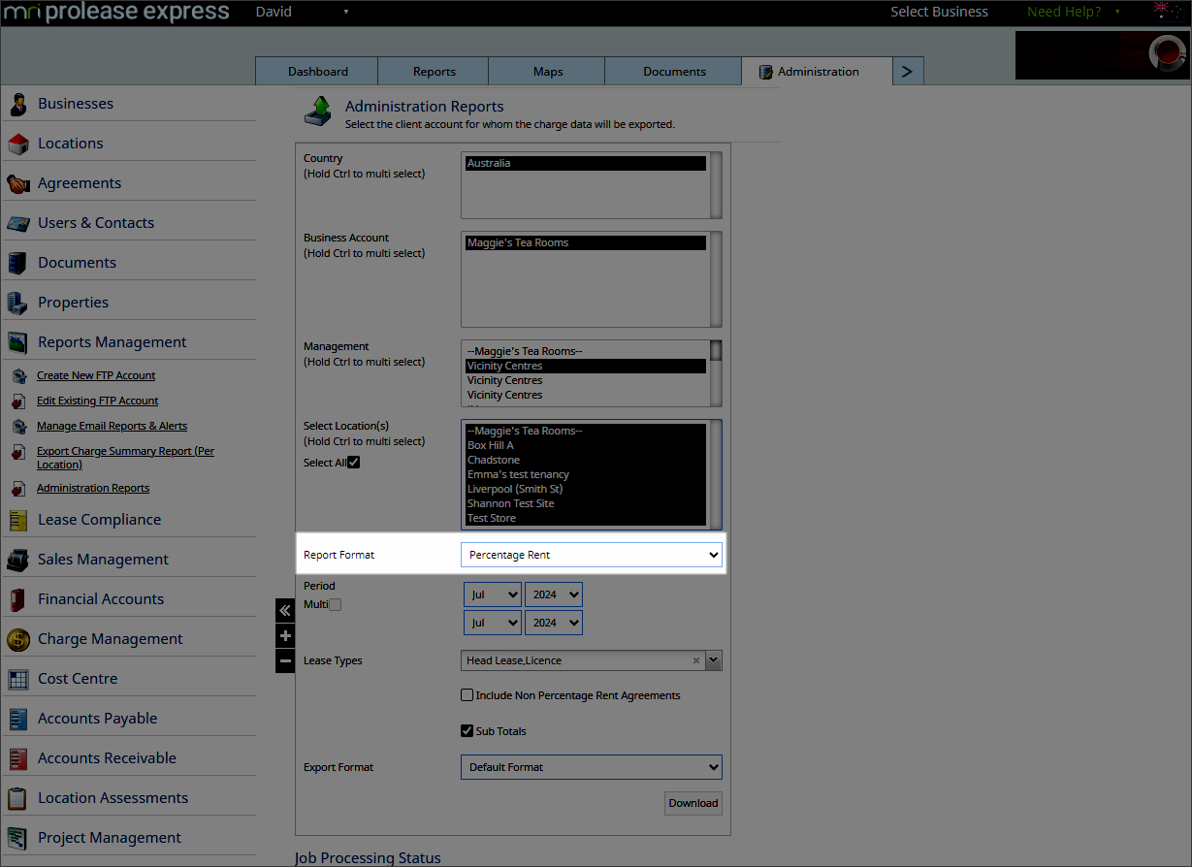
Task: Select Box Hill A location
Action: click(x=585, y=445)
